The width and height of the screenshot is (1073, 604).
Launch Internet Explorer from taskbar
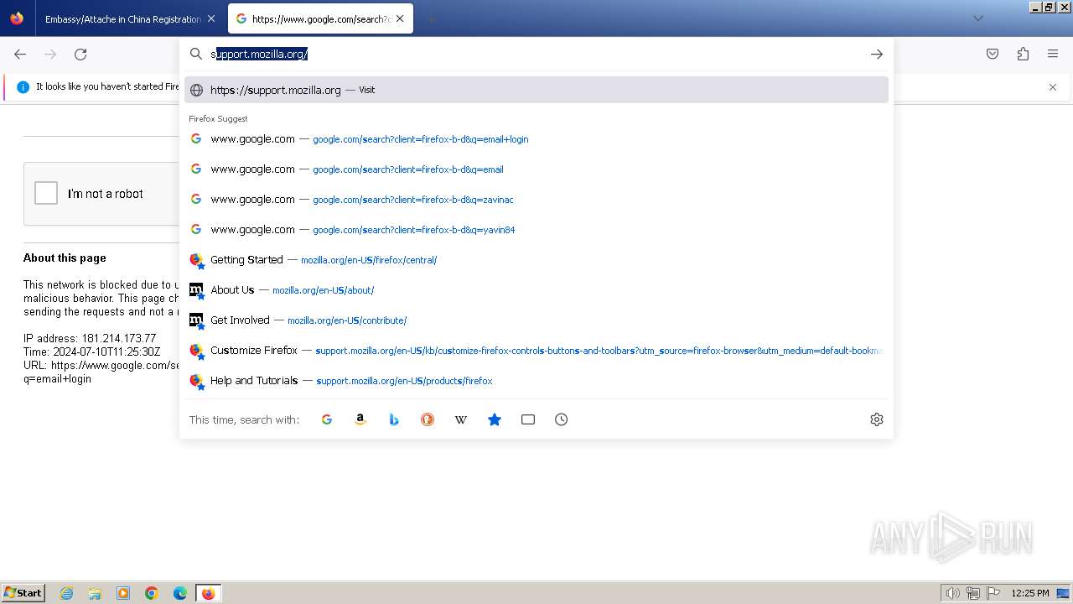[x=67, y=593]
